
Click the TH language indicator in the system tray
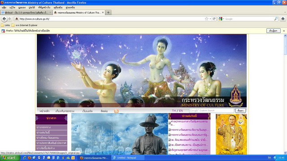click(x=269, y=158)
